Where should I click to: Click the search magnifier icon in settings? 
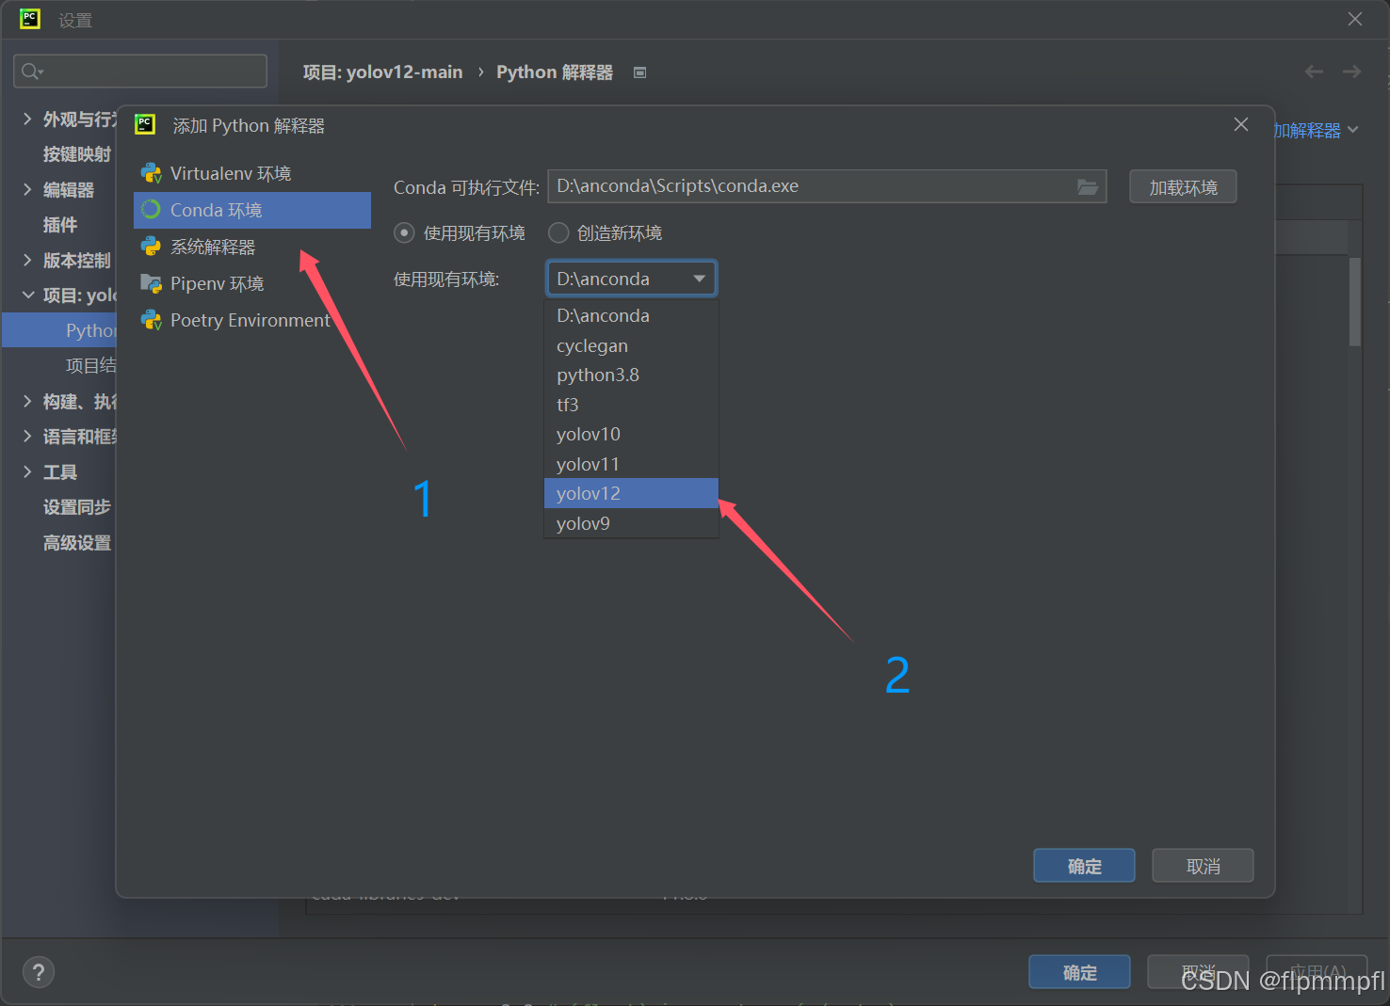[31, 72]
